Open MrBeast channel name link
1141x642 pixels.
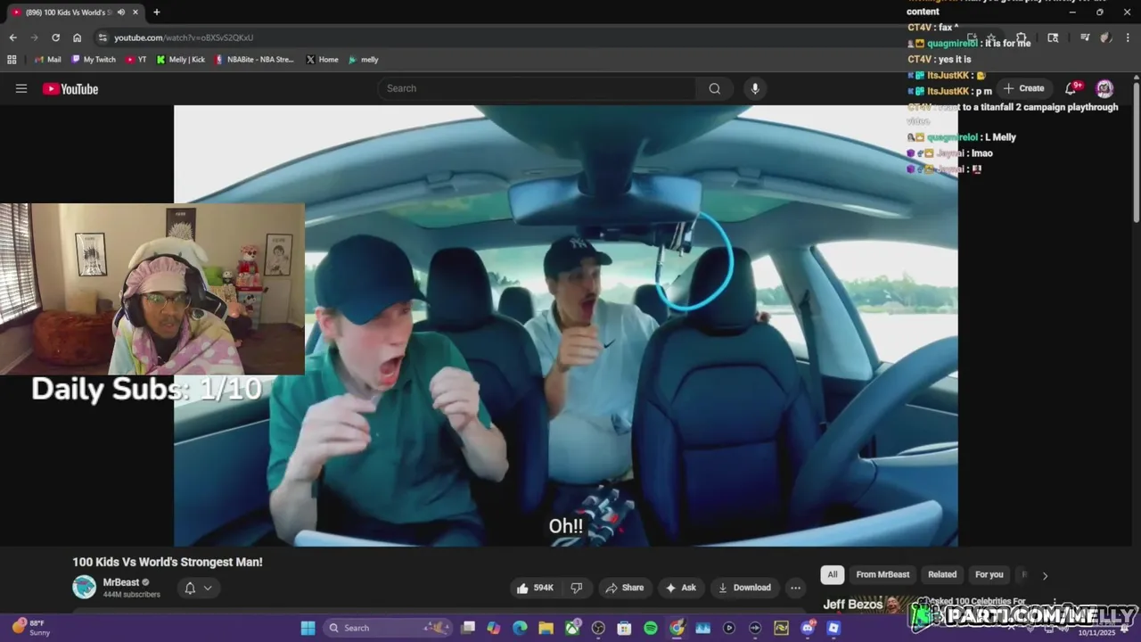(x=121, y=582)
